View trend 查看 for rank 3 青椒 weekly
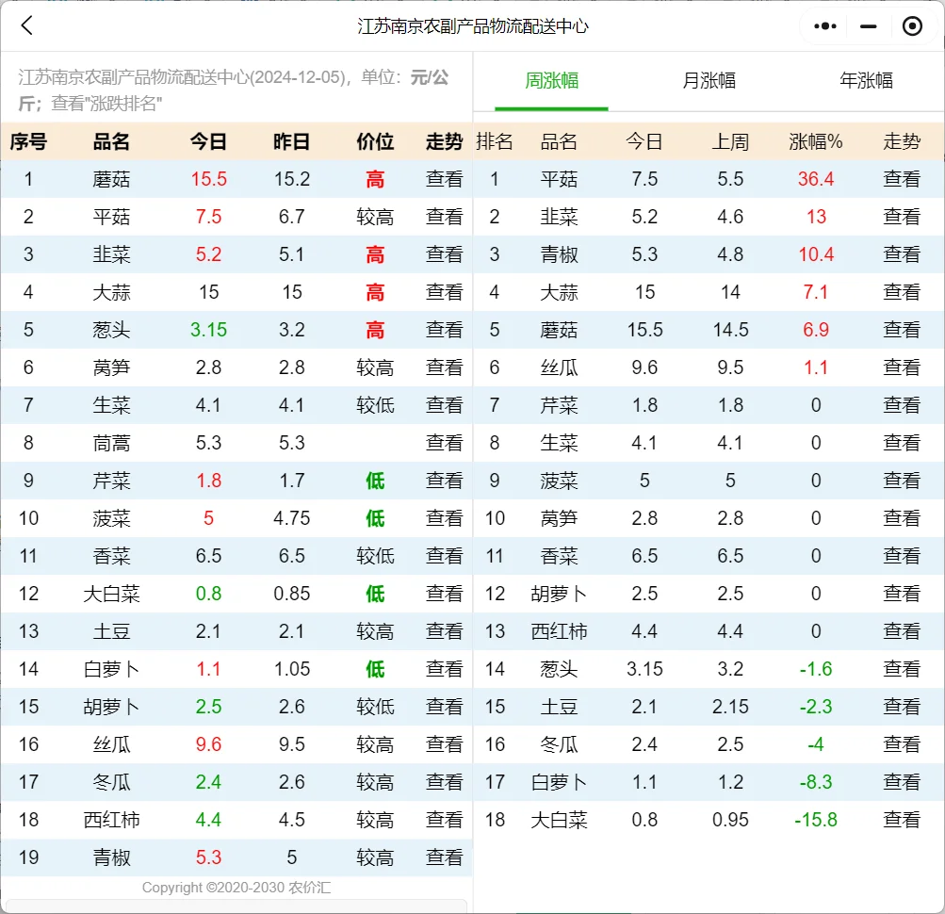This screenshot has height=914, width=945. point(902,254)
